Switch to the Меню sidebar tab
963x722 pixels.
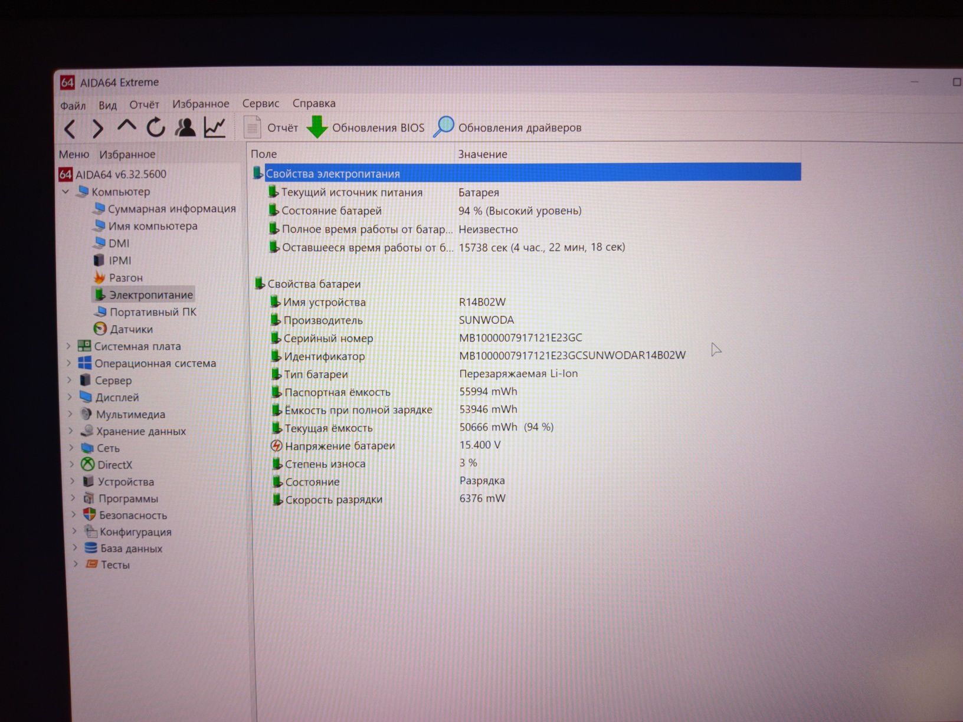coord(74,155)
